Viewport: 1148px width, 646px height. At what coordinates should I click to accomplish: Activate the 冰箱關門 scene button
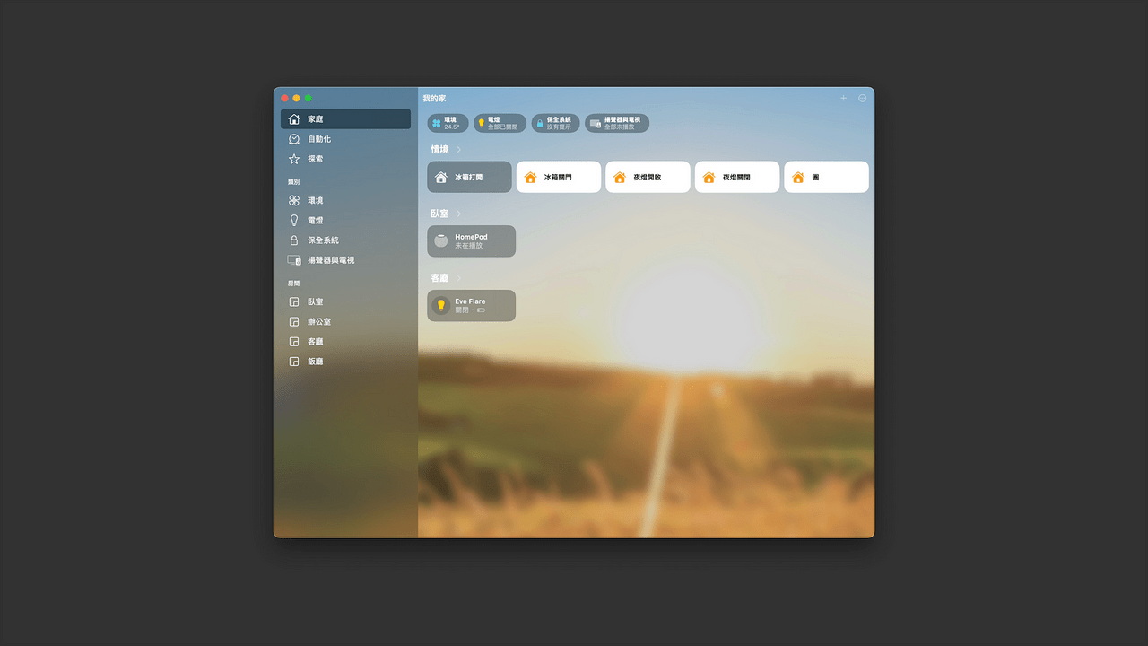(x=559, y=177)
